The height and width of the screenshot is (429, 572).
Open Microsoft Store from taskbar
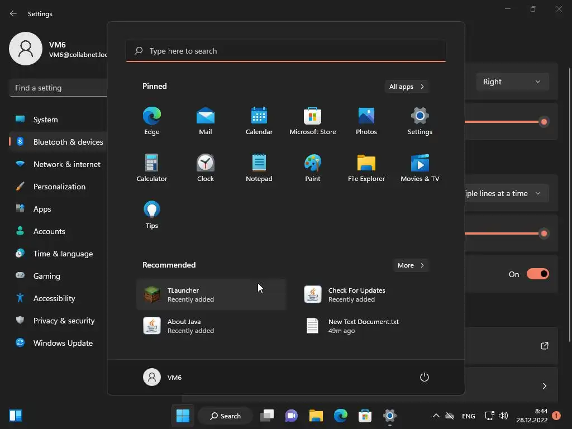[x=365, y=416]
